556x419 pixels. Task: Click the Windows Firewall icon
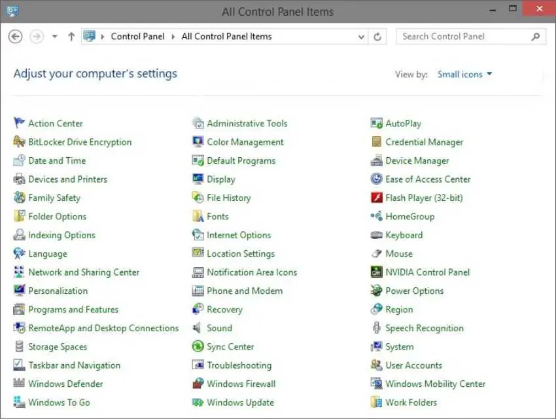[198, 384]
